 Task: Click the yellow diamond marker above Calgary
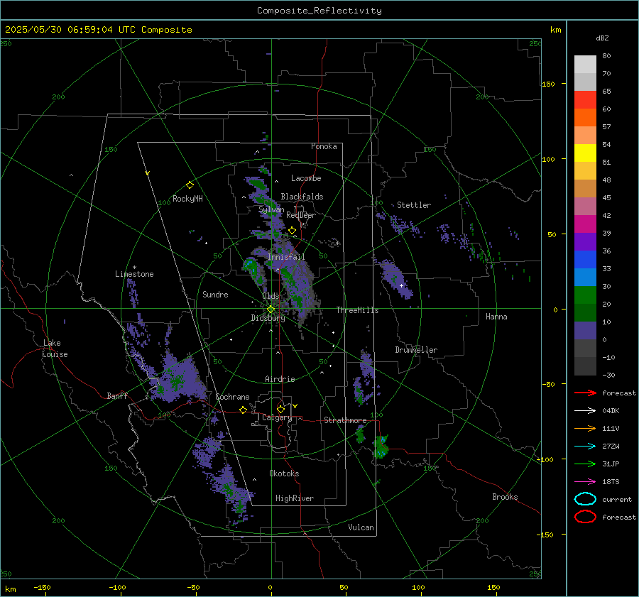coord(280,409)
